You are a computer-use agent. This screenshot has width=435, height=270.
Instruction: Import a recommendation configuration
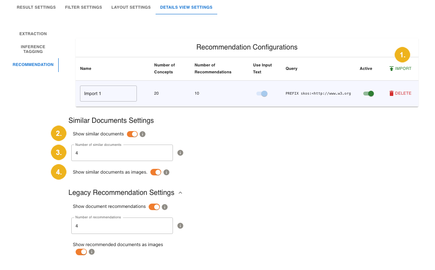pos(400,69)
